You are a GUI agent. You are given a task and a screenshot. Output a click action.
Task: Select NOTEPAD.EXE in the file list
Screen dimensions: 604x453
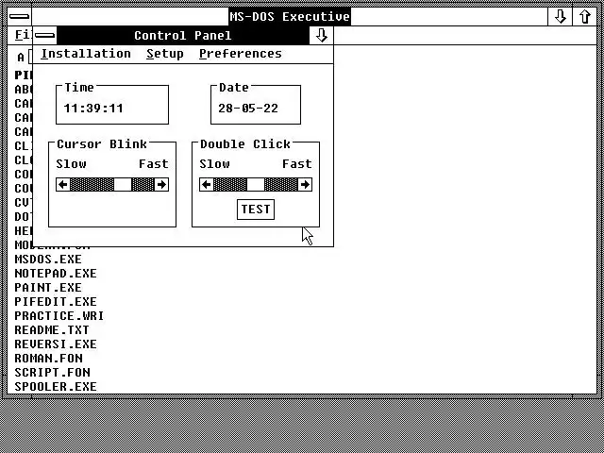click(56, 273)
